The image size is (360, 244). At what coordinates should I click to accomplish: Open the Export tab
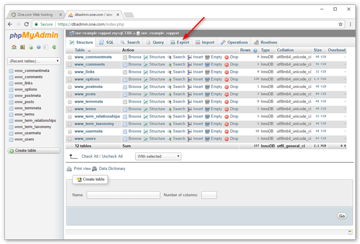[x=180, y=42]
